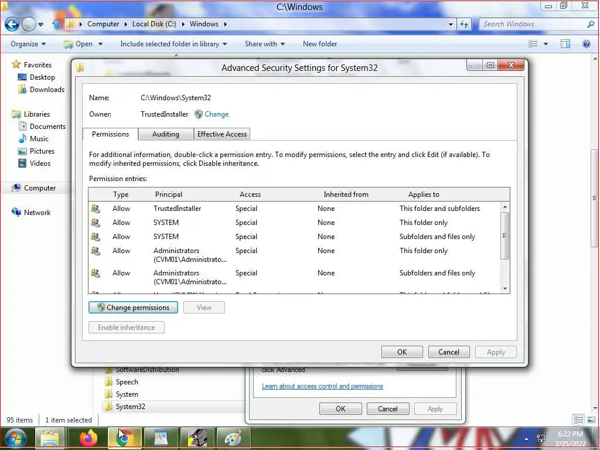
Task: Click Cancel in Advanced Security Settings
Action: (x=449, y=352)
